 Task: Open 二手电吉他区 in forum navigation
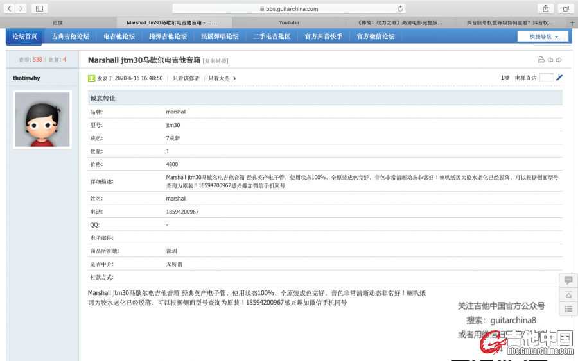[272, 37]
